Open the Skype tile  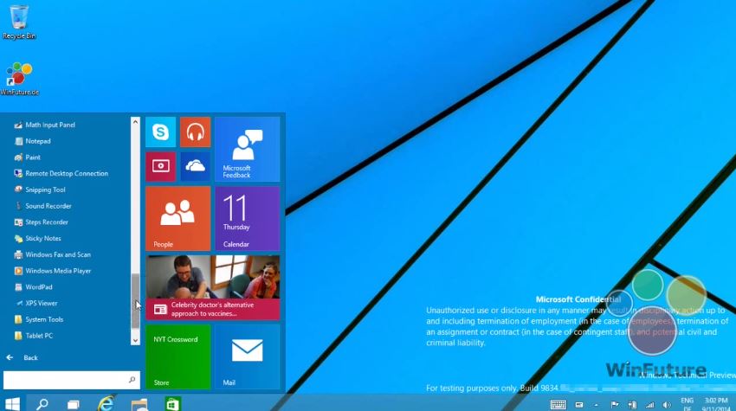160,132
